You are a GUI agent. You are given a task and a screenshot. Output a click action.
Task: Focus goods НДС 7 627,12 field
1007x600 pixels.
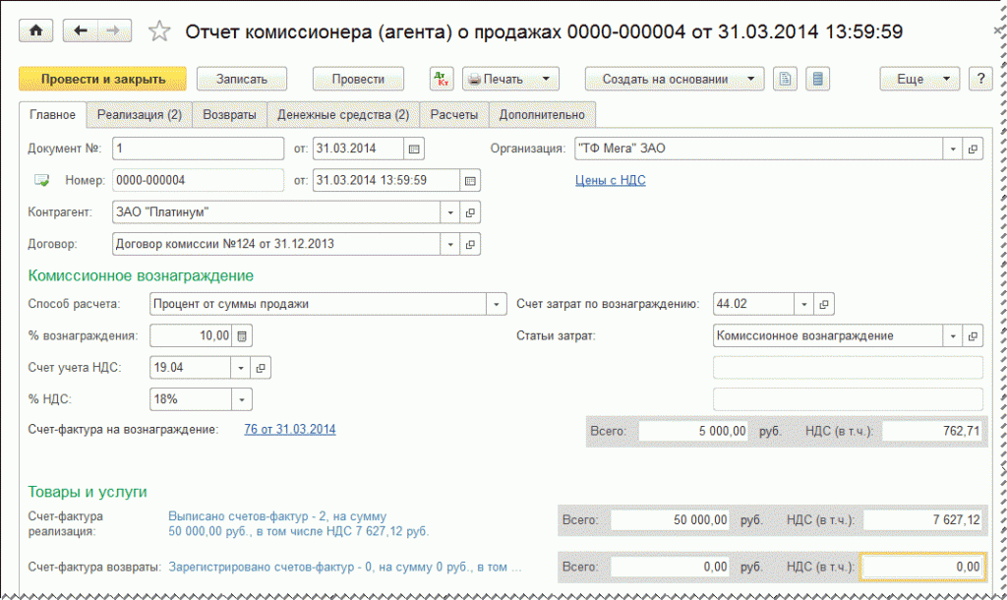pos(922,520)
